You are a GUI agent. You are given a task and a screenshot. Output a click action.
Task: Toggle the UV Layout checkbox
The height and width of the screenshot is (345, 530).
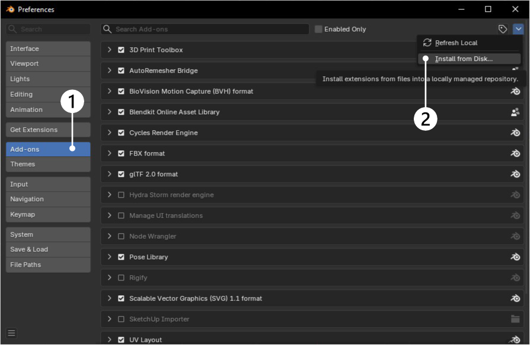pyautogui.click(x=121, y=340)
